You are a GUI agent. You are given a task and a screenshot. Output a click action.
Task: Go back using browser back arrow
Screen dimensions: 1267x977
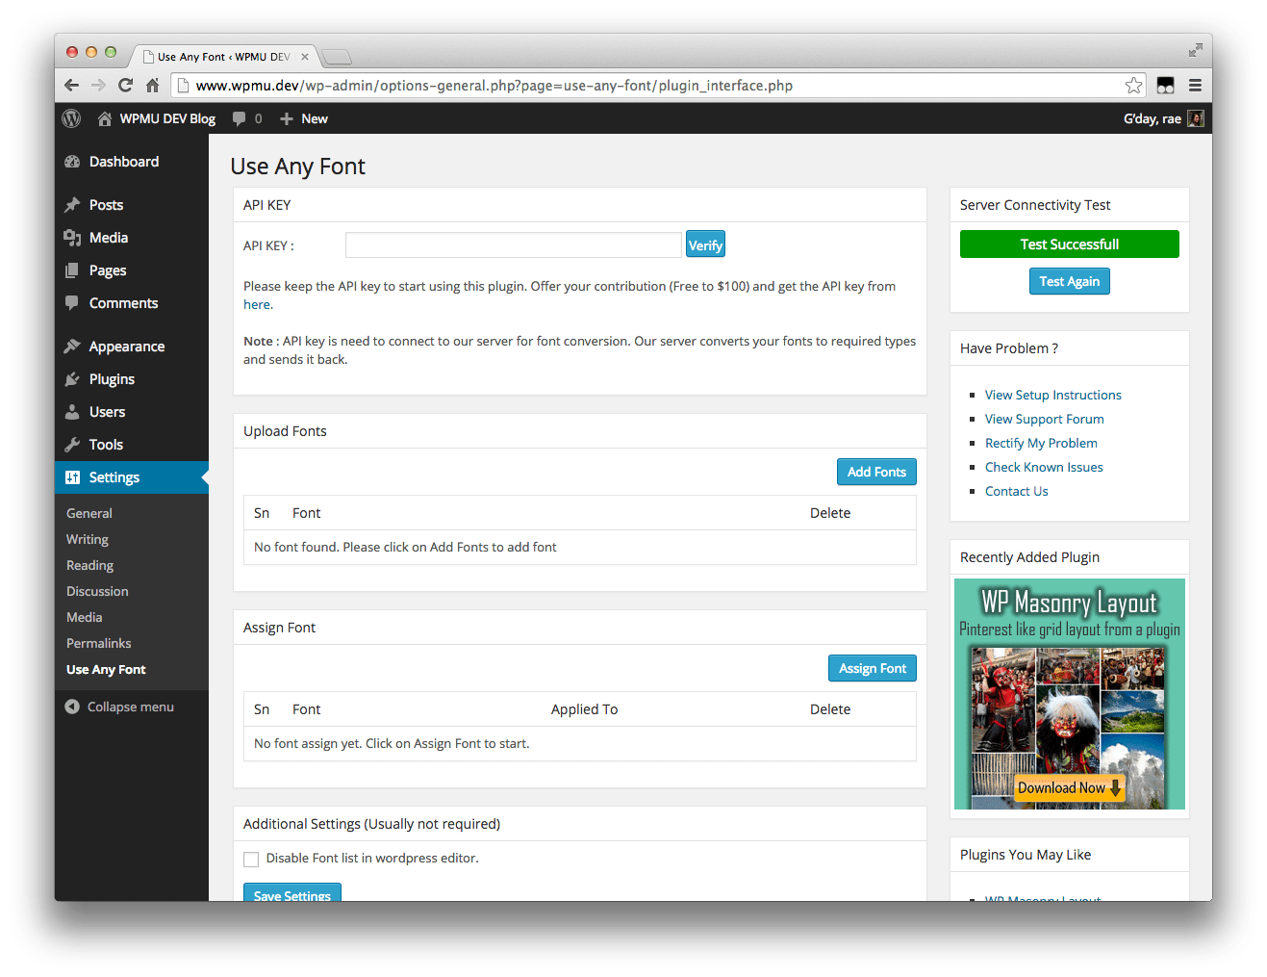71,86
